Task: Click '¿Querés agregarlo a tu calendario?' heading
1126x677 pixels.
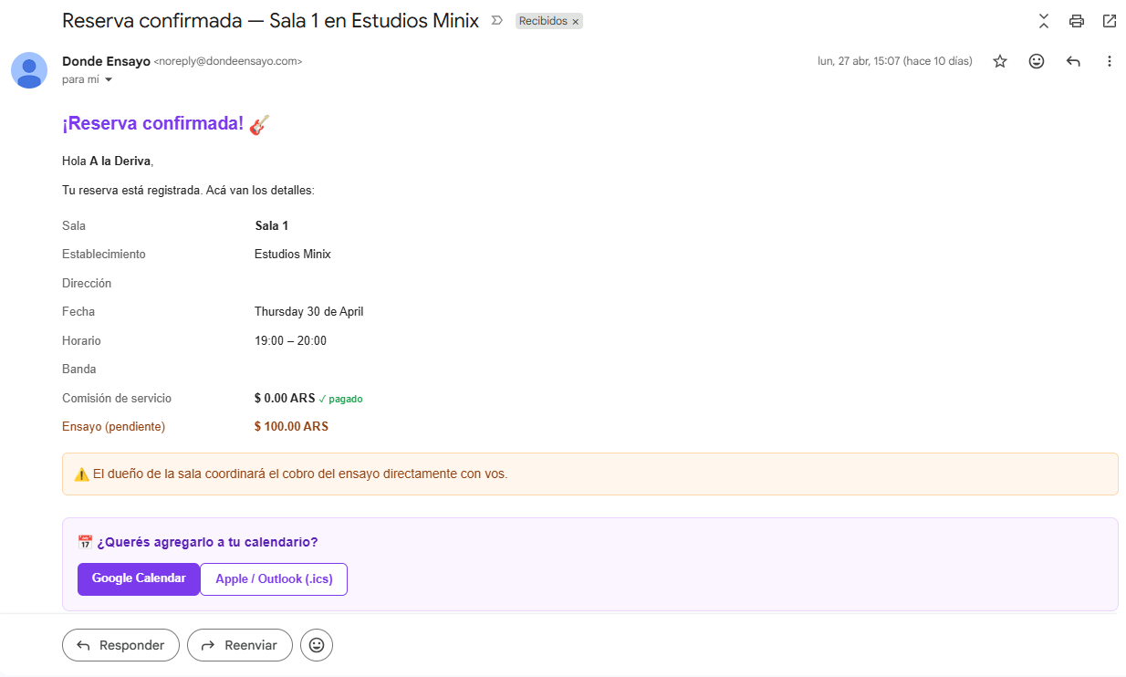Action: (207, 542)
